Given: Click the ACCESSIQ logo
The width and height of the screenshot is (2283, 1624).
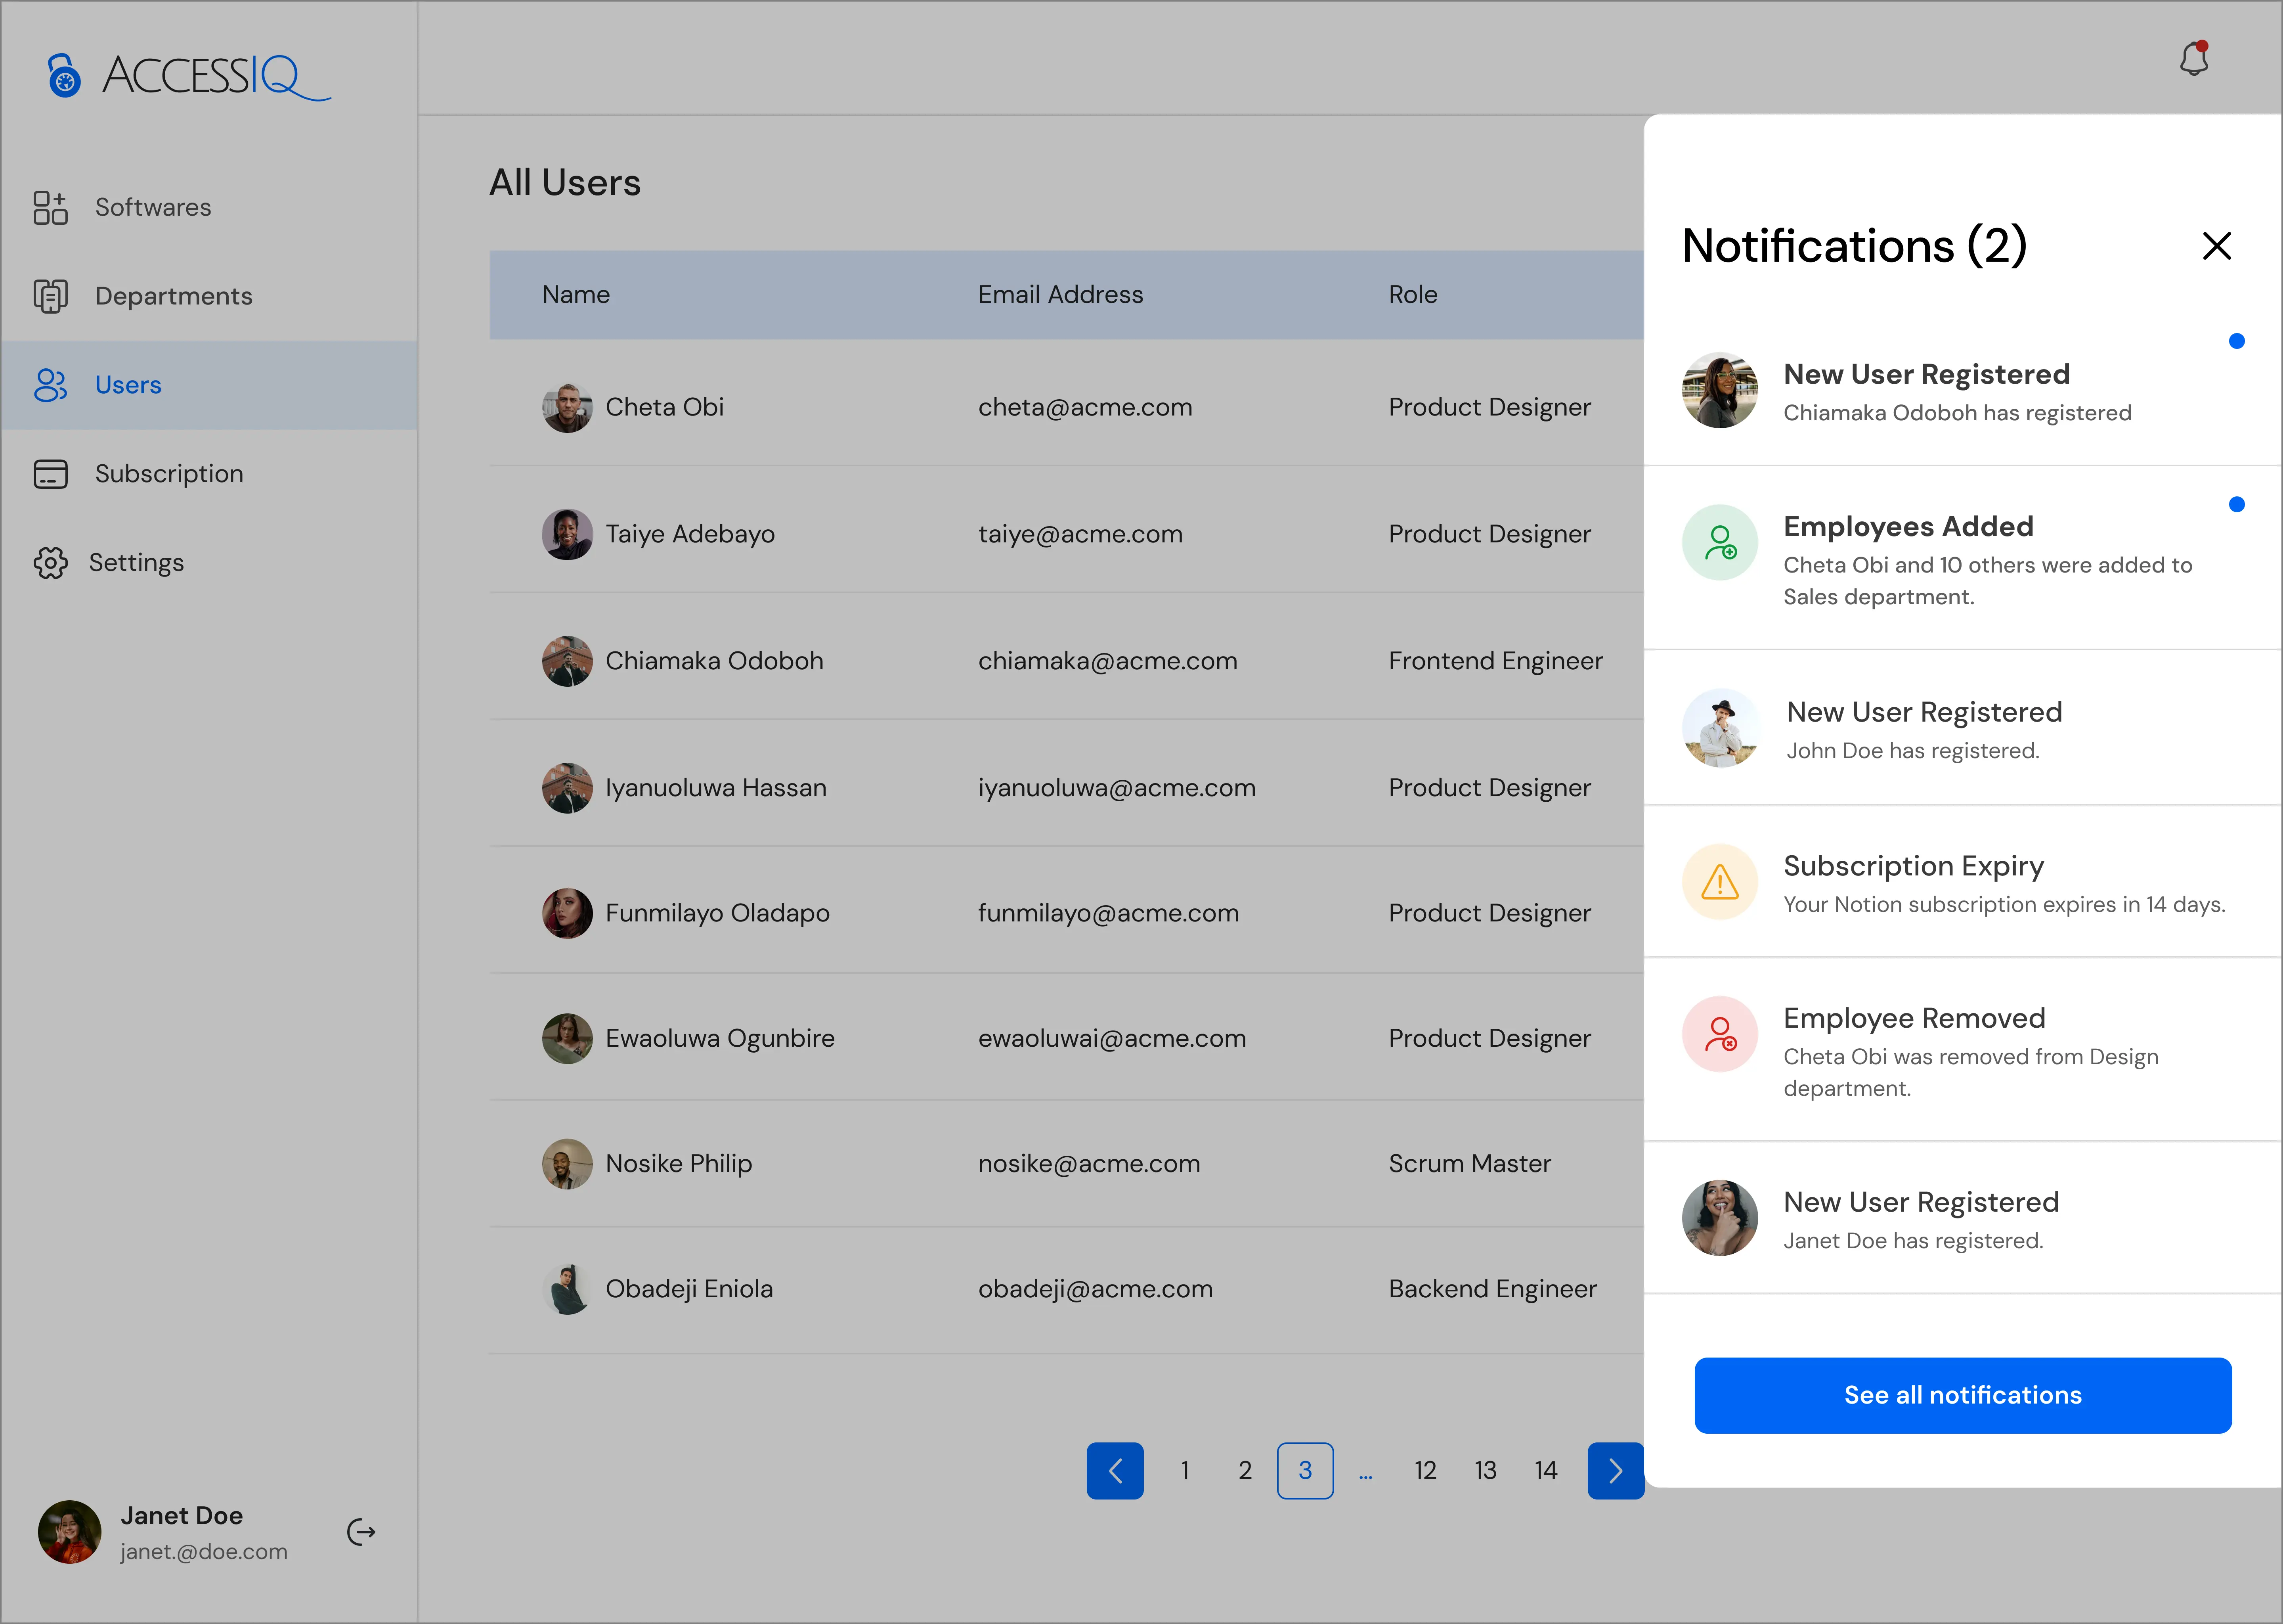Looking at the screenshot, I should (x=190, y=76).
